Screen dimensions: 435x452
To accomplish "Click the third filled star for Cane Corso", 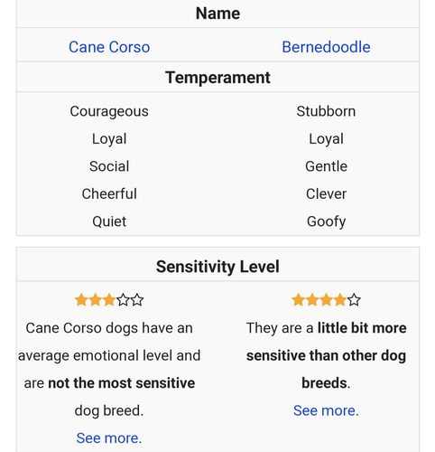I will pyautogui.click(x=109, y=300).
